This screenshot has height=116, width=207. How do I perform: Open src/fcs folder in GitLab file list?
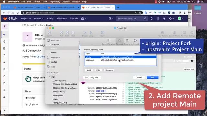pos(32,98)
